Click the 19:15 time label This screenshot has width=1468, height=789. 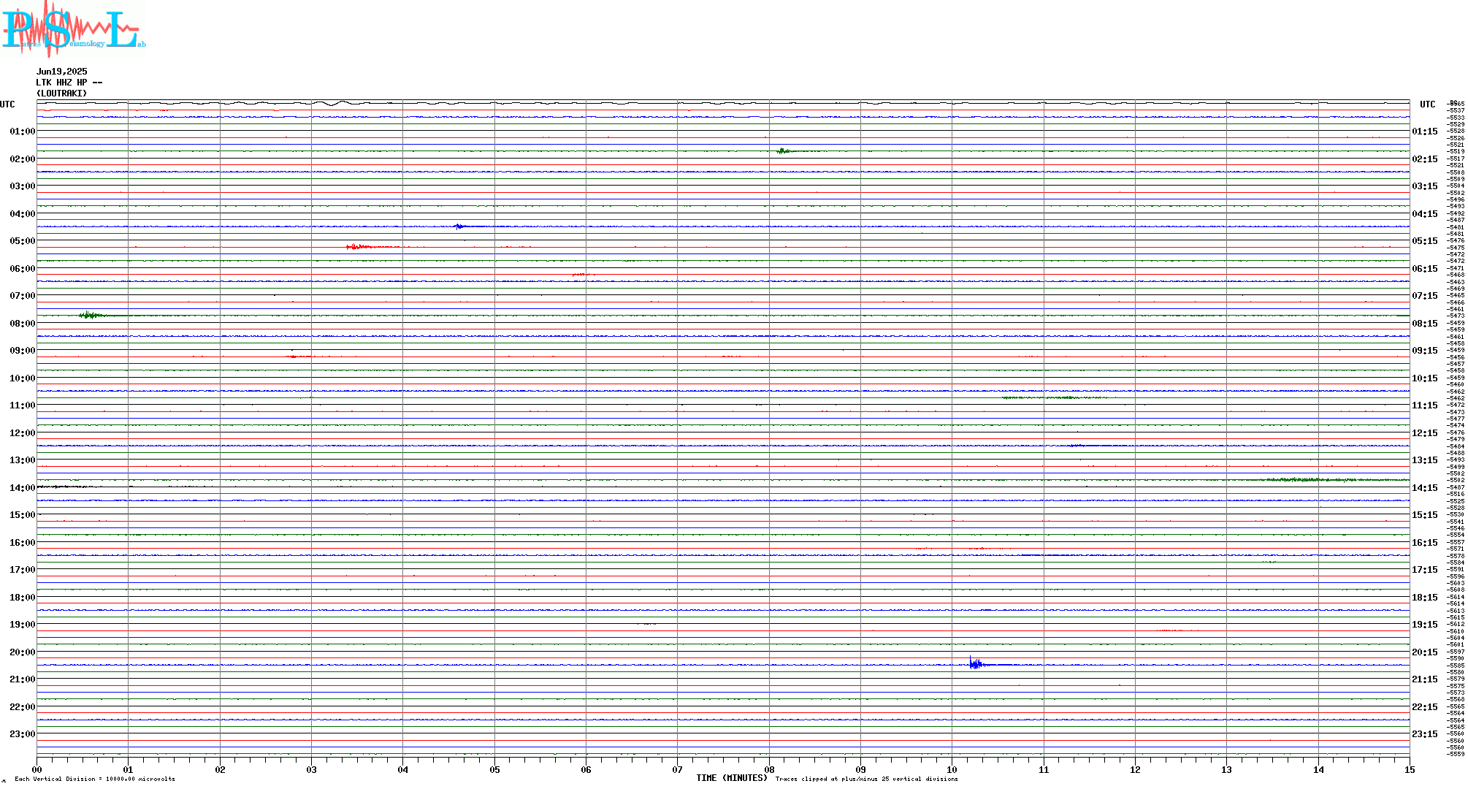(x=1424, y=625)
